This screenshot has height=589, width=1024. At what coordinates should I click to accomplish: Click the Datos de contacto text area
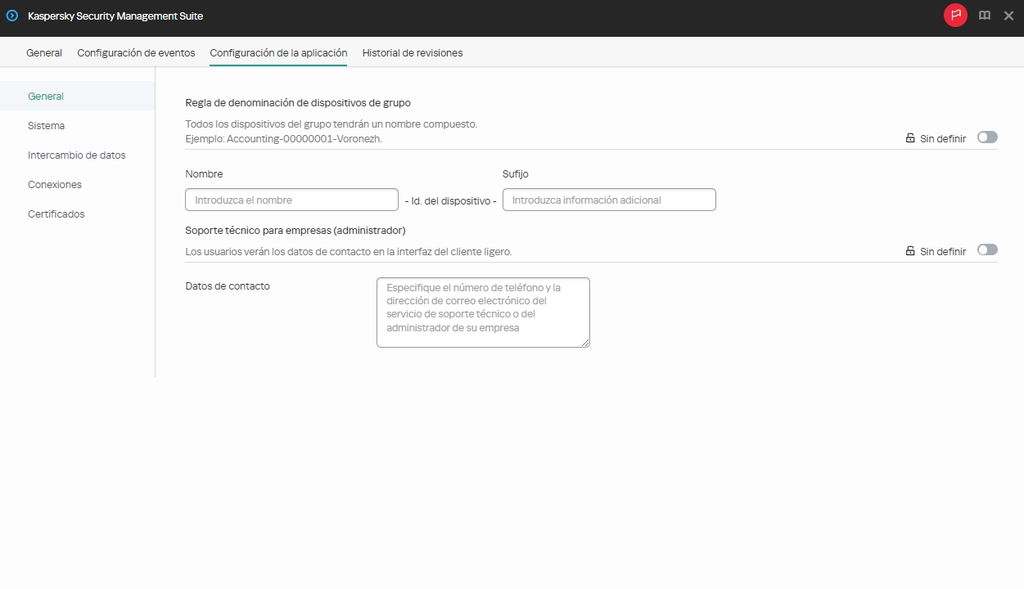coord(483,312)
